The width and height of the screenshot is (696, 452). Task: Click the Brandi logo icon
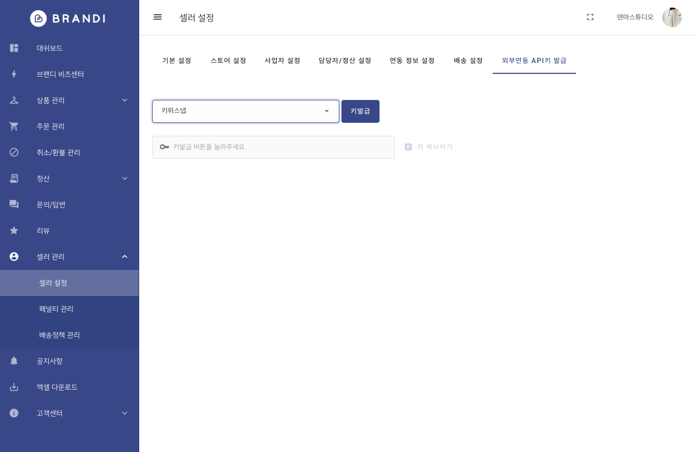coord(39,18)
